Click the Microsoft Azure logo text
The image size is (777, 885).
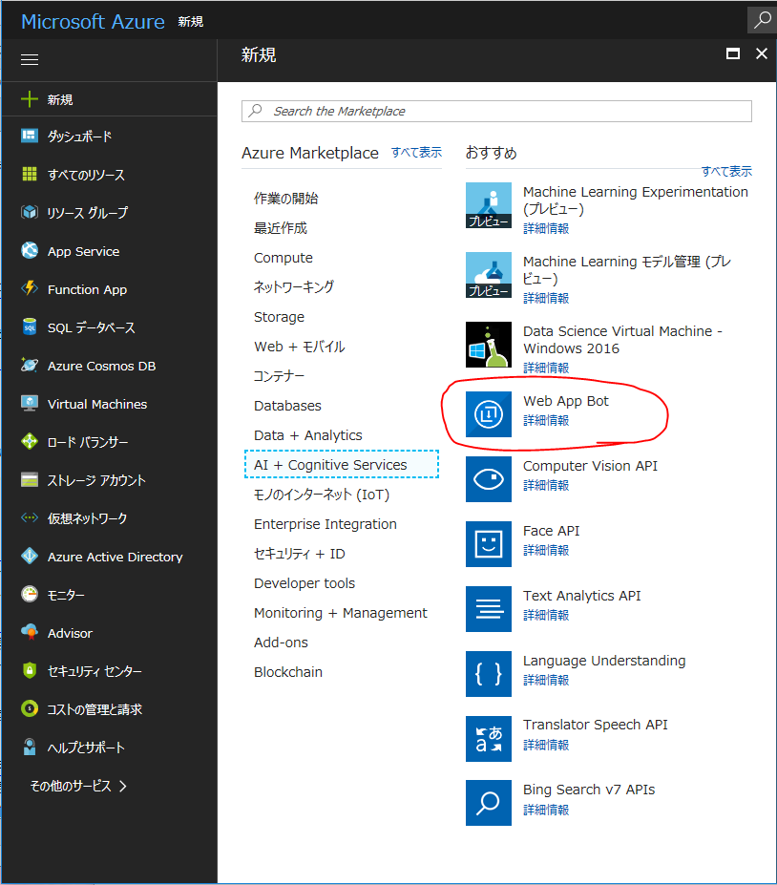[x=93, y=21]
